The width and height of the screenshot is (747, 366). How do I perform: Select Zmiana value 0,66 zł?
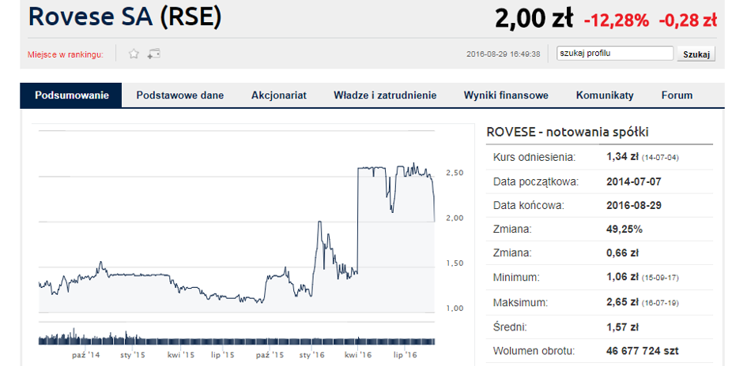point(622,253)
